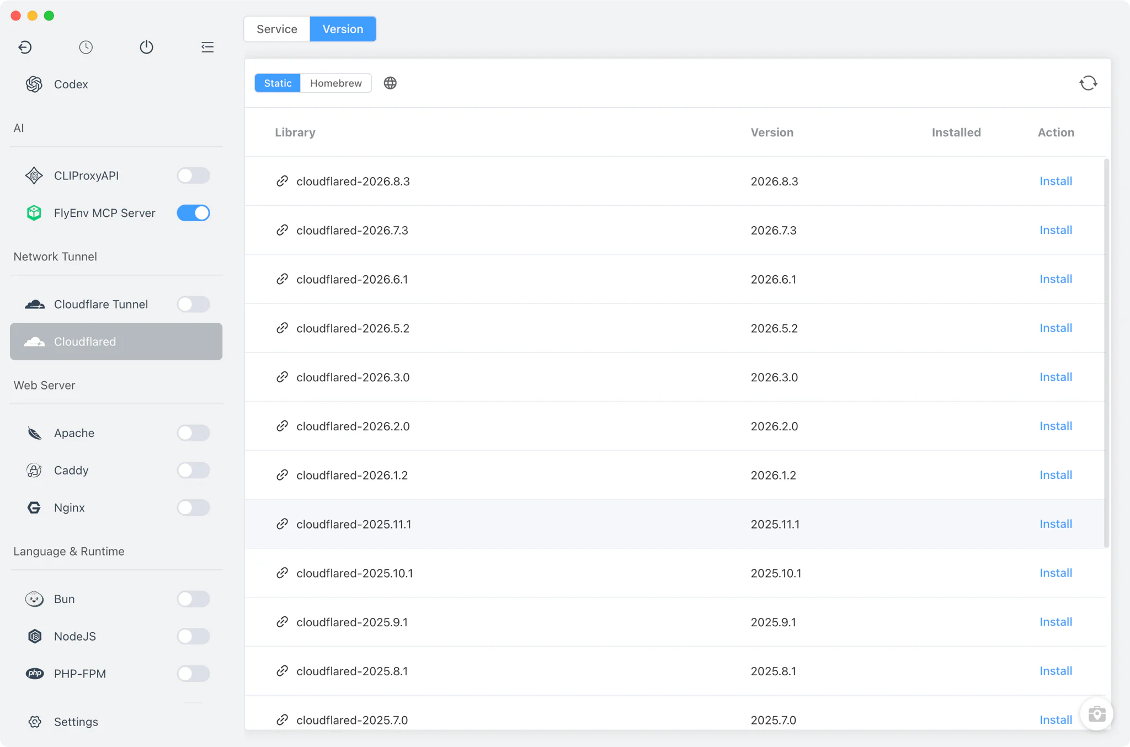Install cloudflared-2026.8.3
Image resolution: width=1130 pixels, height=747 pixels.
pyautogui.click(x=1056, y=181)
